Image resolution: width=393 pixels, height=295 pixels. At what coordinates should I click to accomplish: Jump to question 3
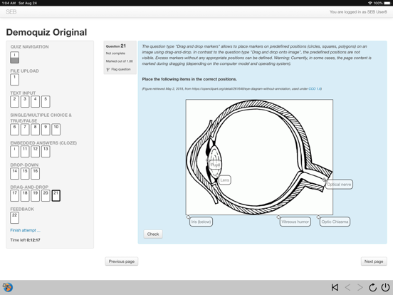pos(25,102)
